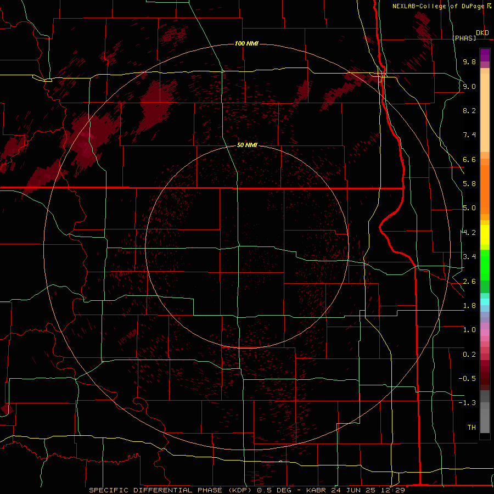
Task: Pick the peach segment of the color bar
Action: 485,113
